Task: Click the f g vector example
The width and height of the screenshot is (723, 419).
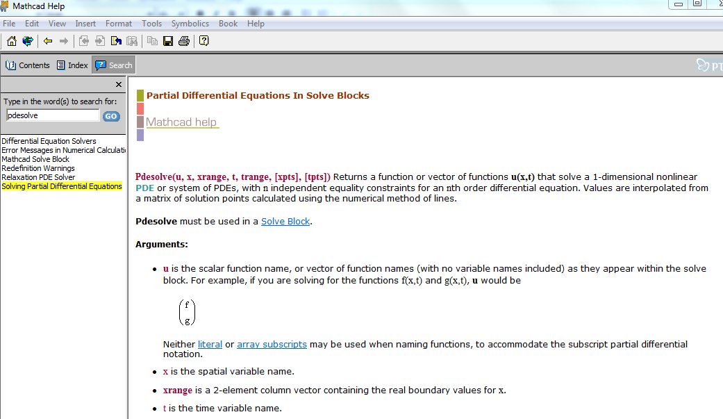Action: tap(188, 313)
